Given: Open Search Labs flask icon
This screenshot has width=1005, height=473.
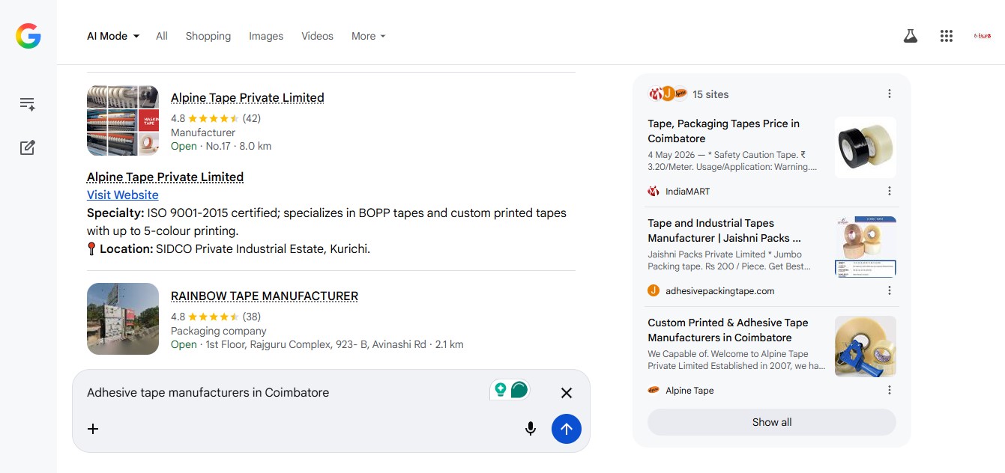Looking at the screenshot, I should [911, 36].
